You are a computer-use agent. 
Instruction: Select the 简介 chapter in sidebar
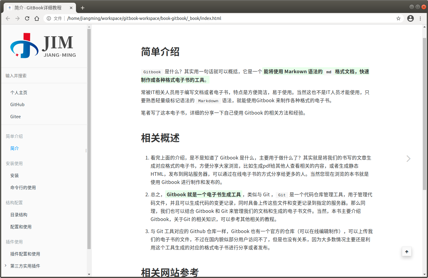[x=14, y=148]
